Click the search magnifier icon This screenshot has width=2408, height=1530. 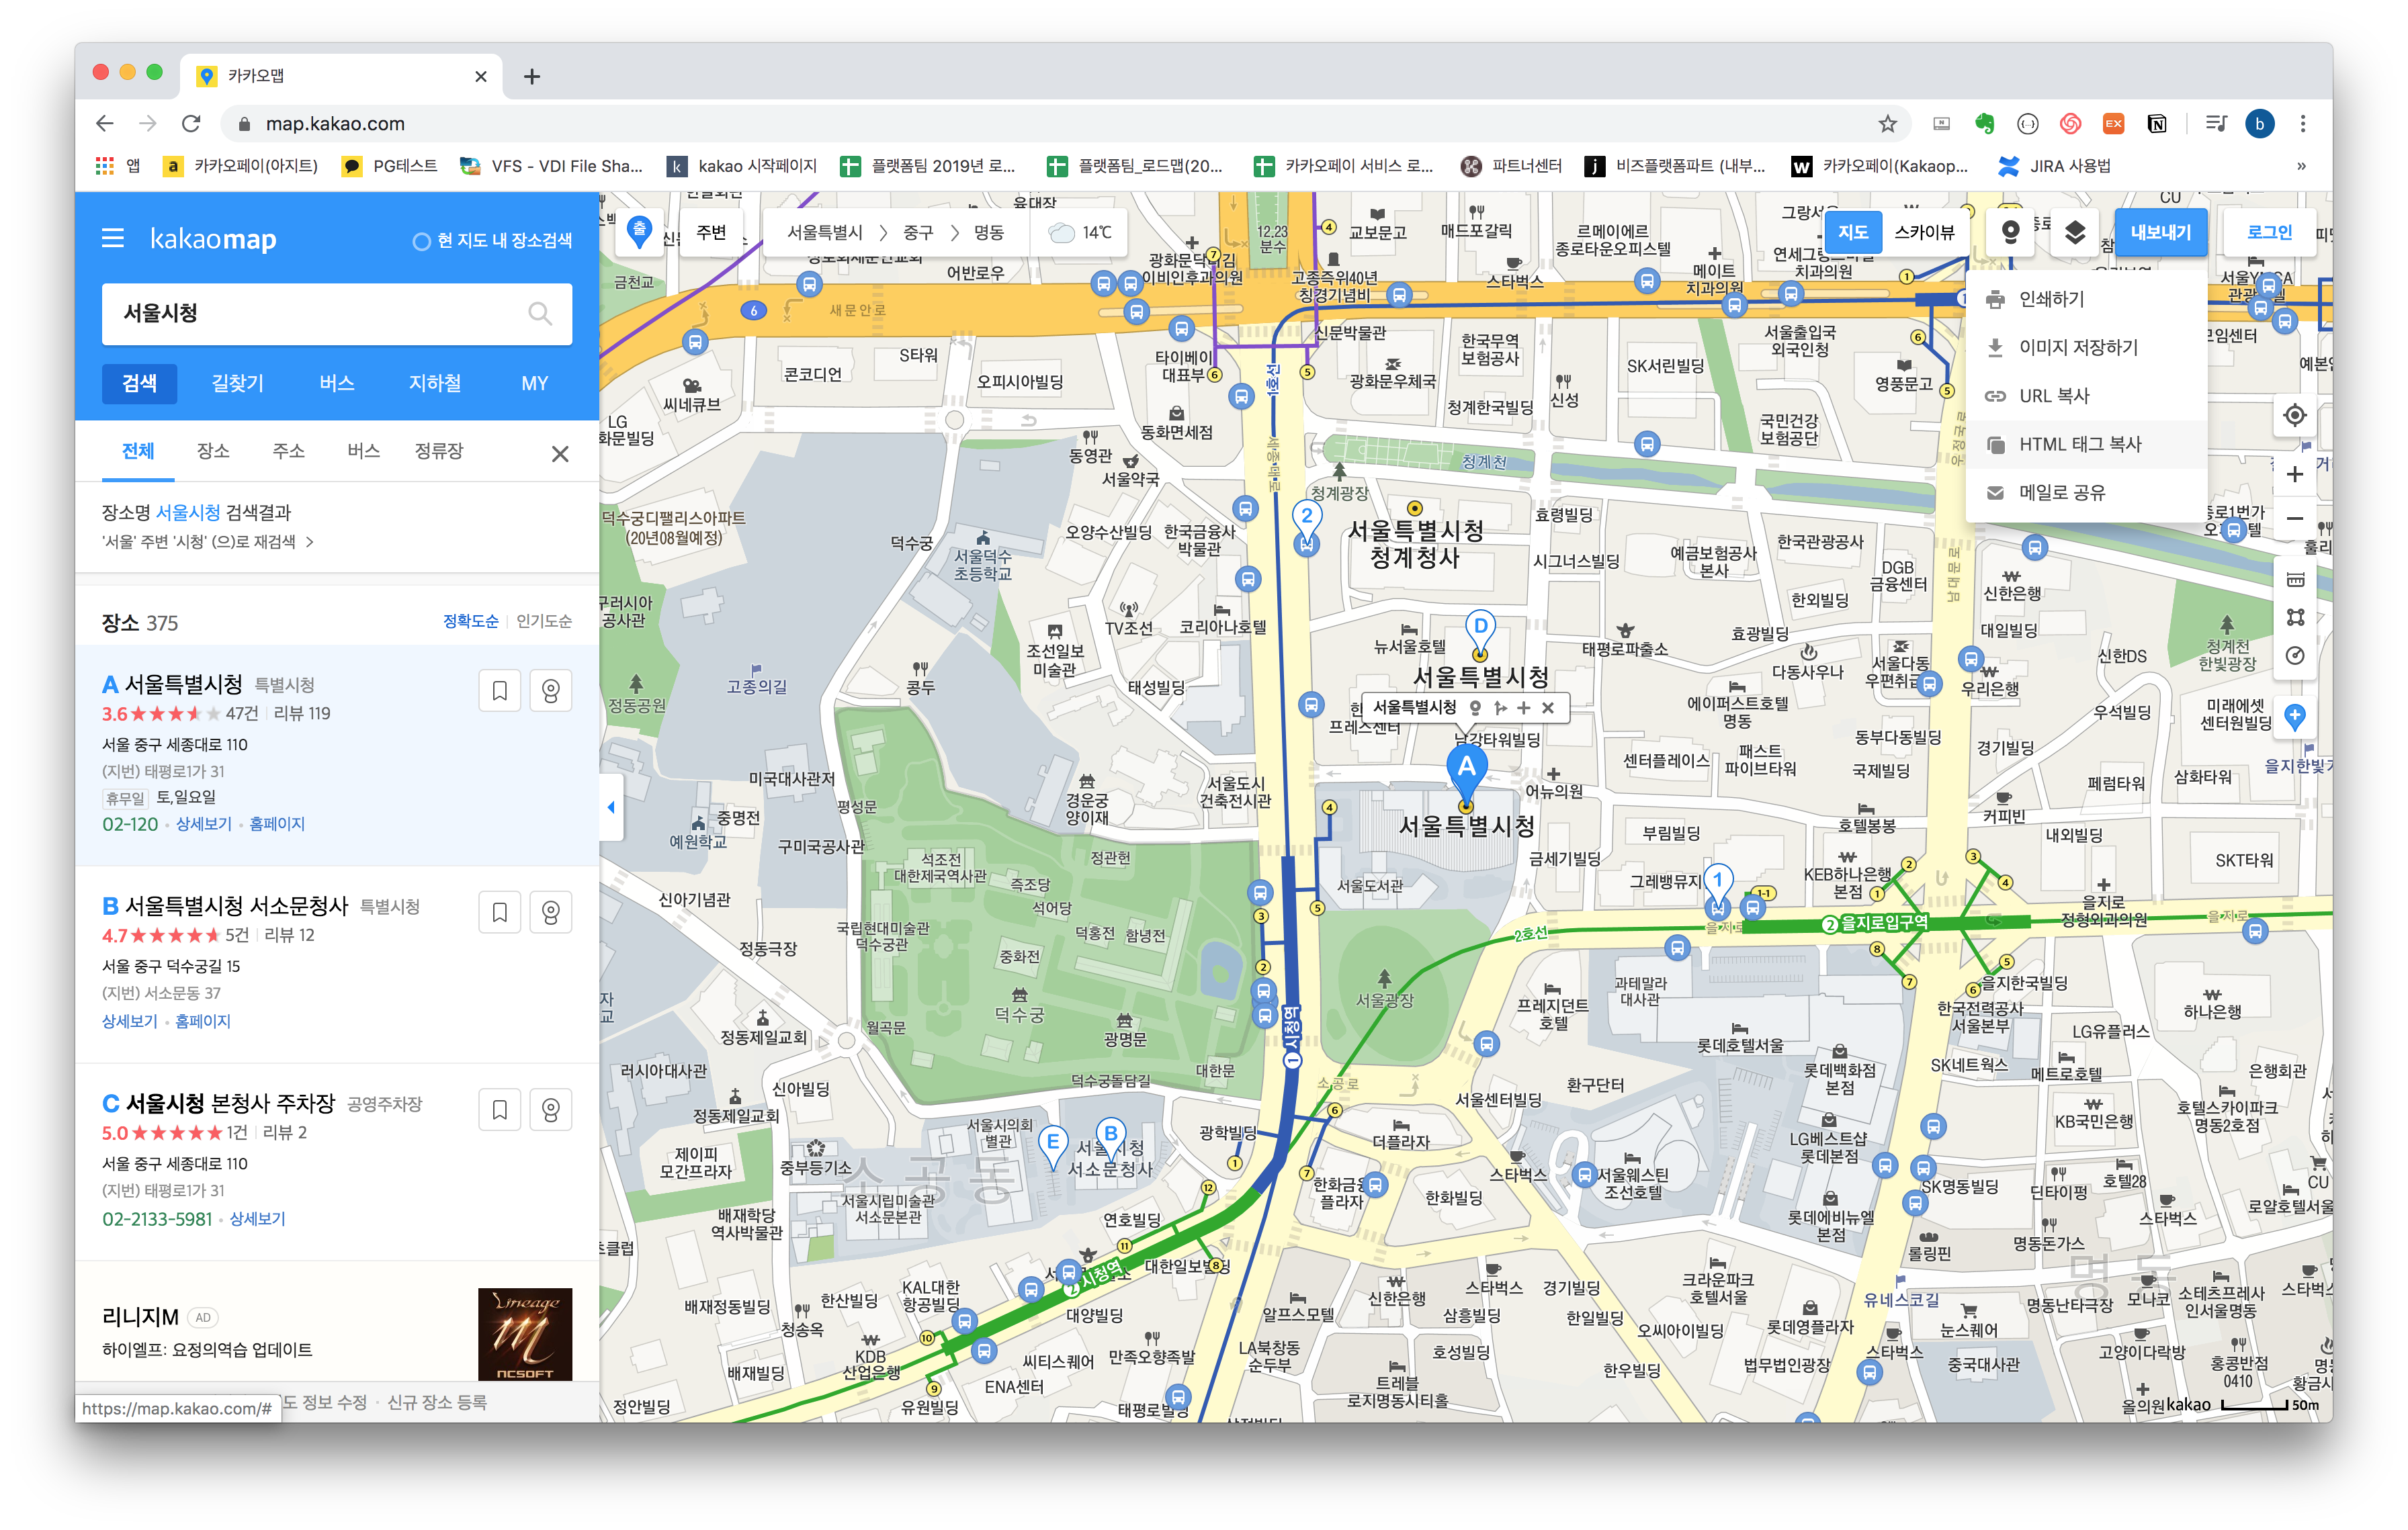click(539, 314)
